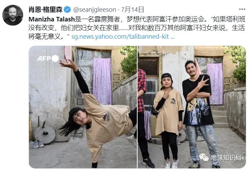This screenshot has height=169, width=250.
Task: Open the right photo of two posing dancers
Action: (x=192, y=107)
